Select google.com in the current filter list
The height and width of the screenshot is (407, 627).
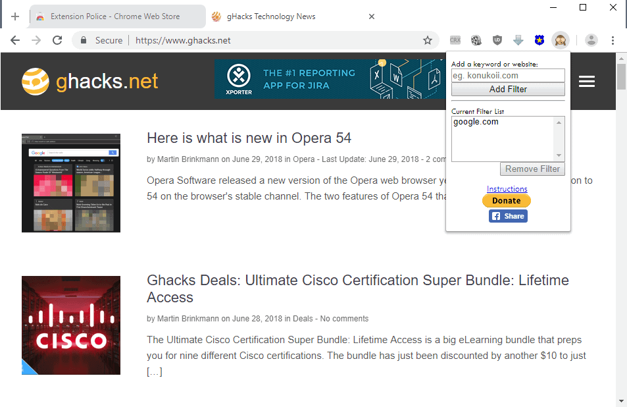[476, 122]
